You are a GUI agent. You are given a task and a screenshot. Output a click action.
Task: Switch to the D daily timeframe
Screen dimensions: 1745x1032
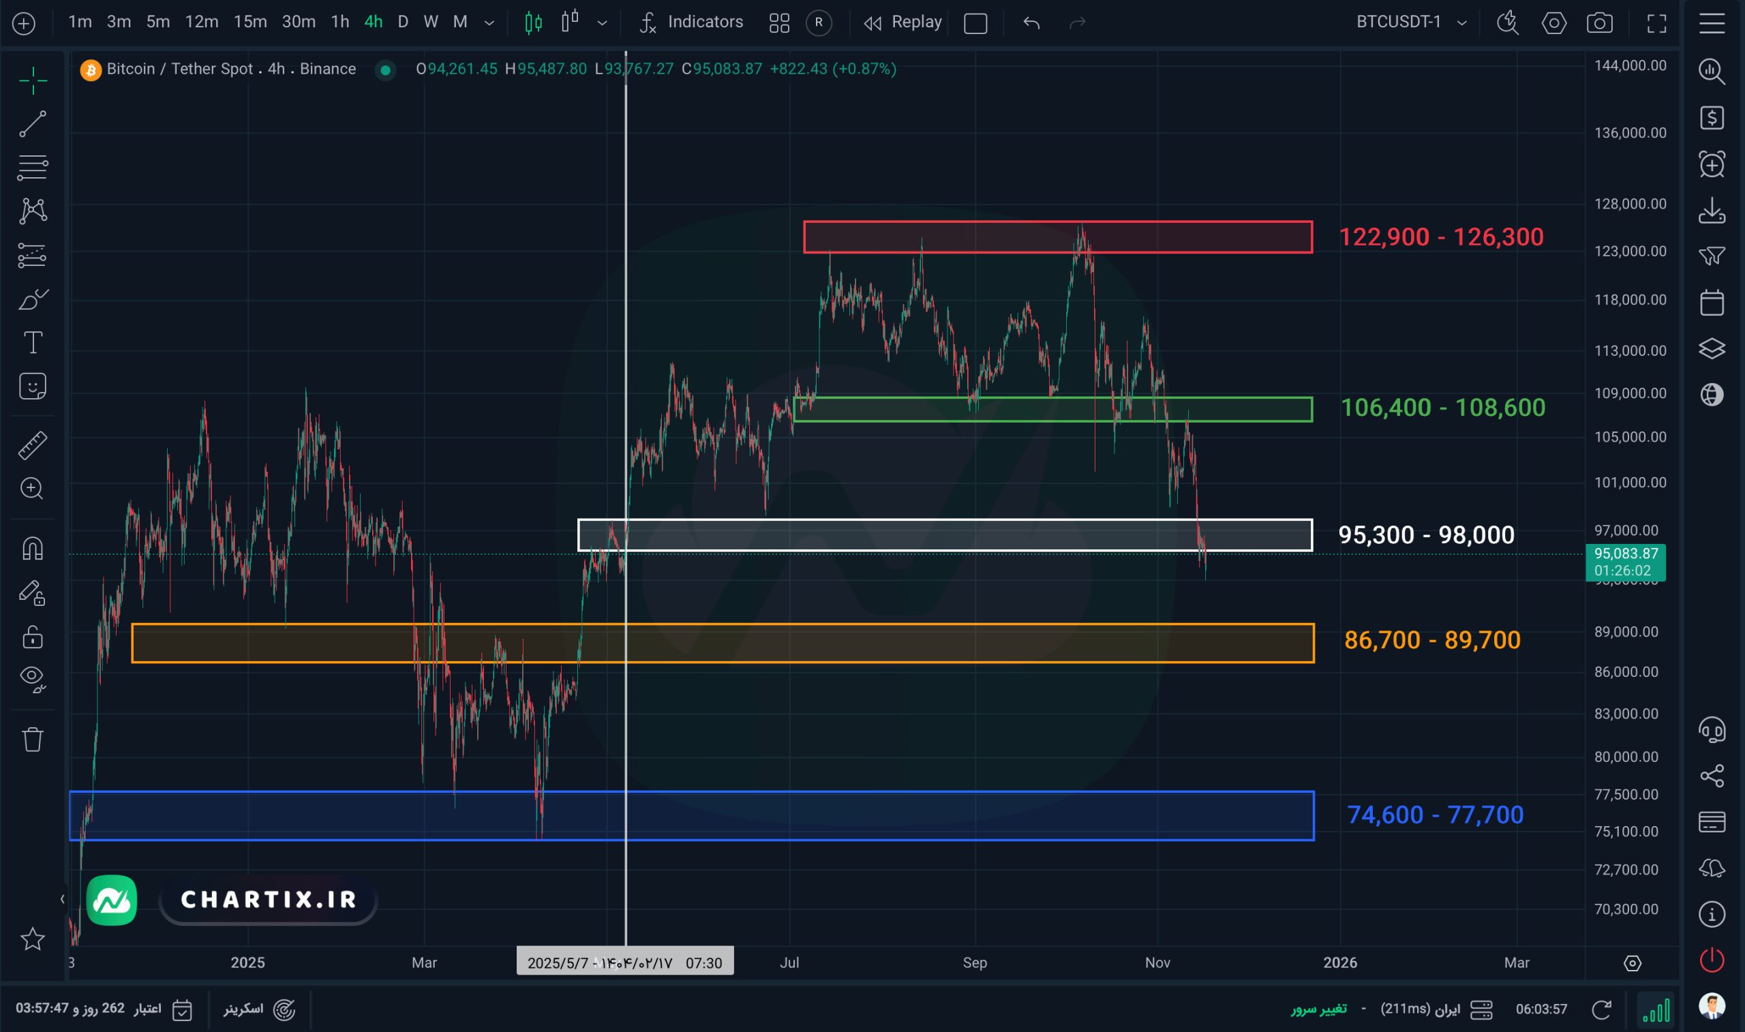(403, 22)
